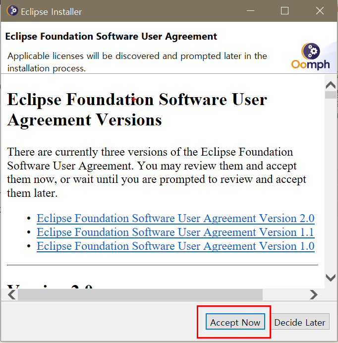Click the 'There are currently three versions' paragraph
The width and height of the screenshot is (338, 343).
(x=157, y=172)
